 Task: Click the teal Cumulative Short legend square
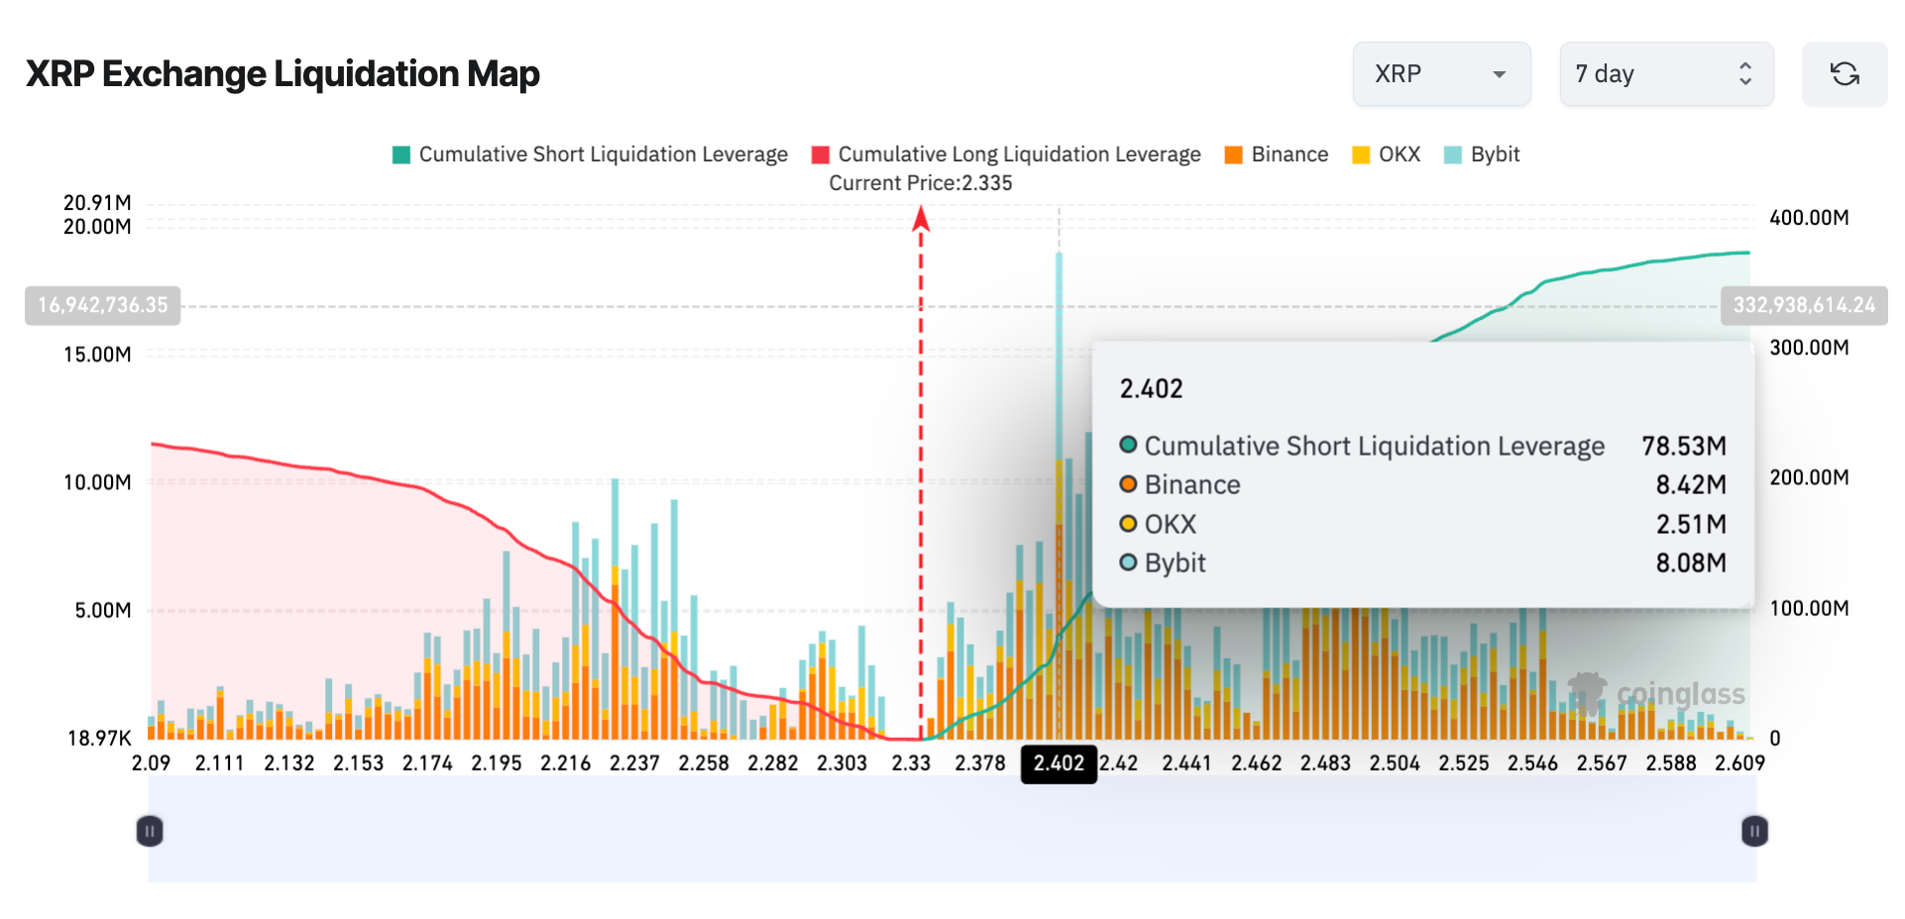pyautogui.click(x=401, y=154)
